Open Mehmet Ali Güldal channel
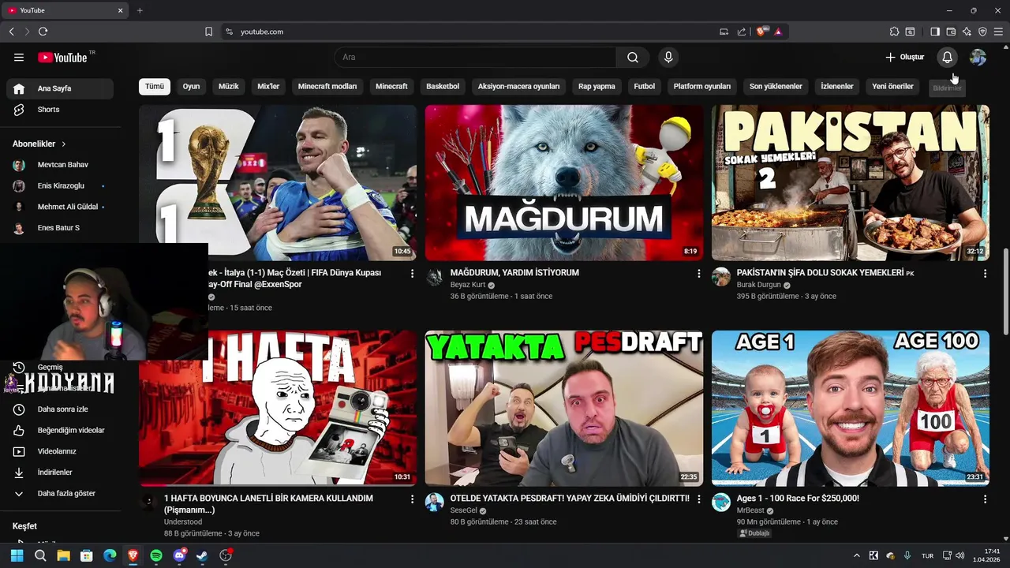The height and width of the screenshot is (568, 1010). click(x=60, y=207)
